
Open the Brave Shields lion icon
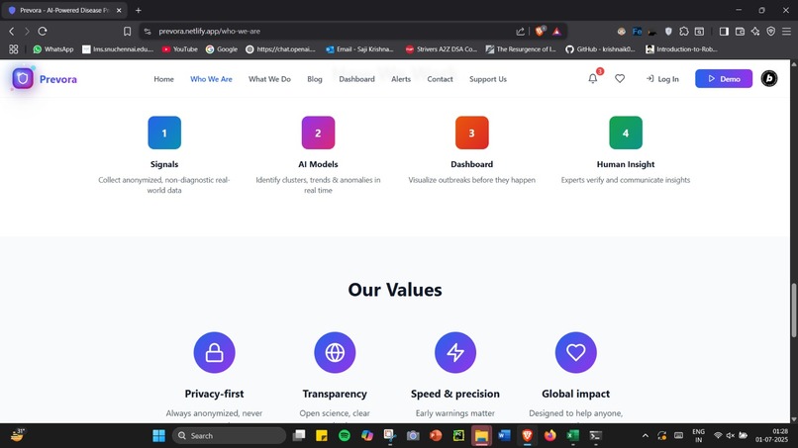[540, 31]
